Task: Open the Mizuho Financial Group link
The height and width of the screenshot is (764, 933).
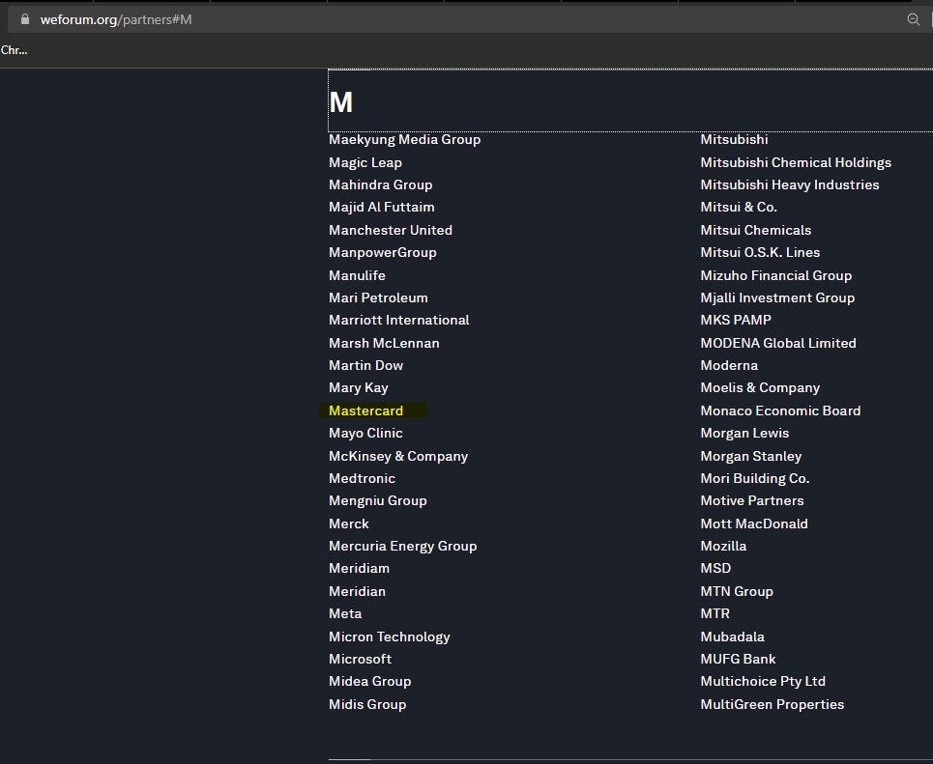Action: point(776,275)
